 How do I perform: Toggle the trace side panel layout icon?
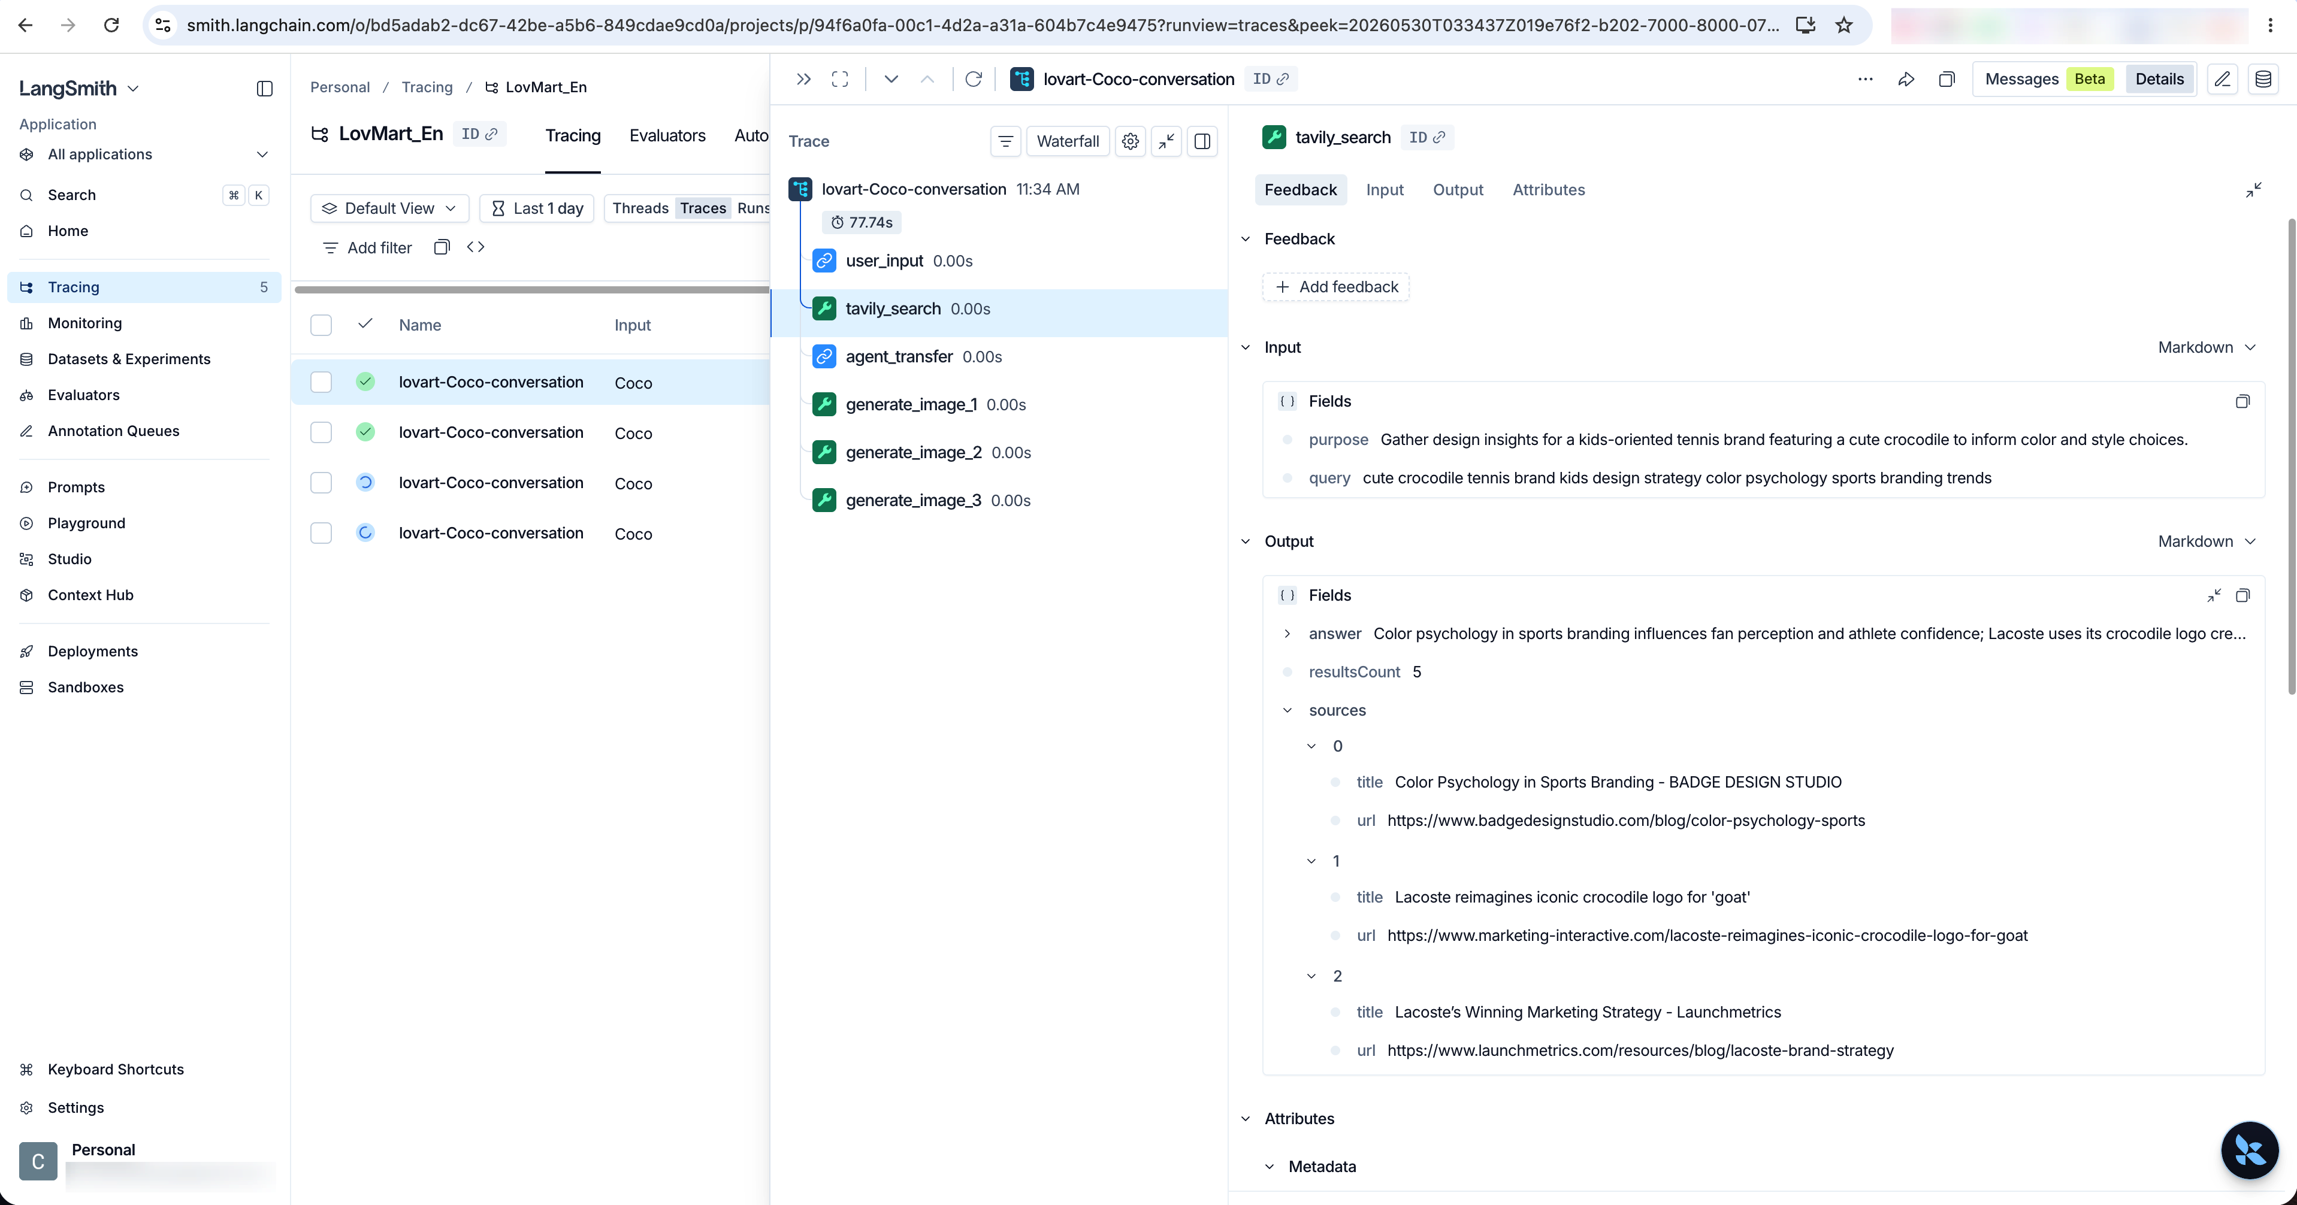pos(1202,141)
